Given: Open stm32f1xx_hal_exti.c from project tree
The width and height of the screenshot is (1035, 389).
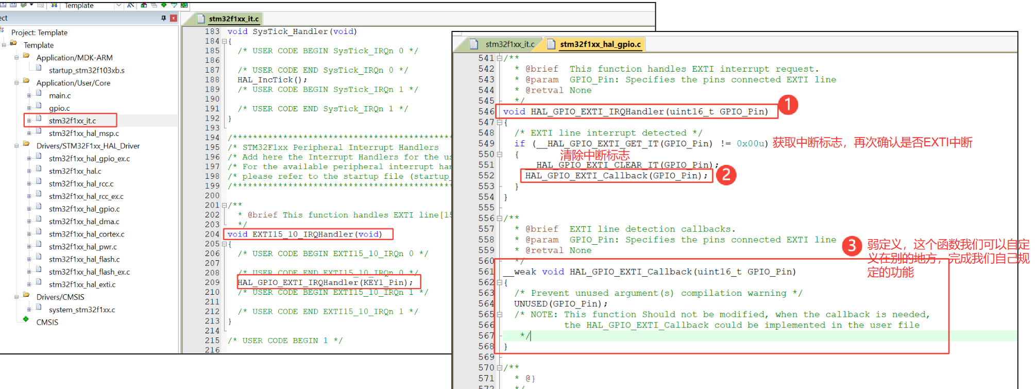Looking at the screenshot, I should click(82, 284).
